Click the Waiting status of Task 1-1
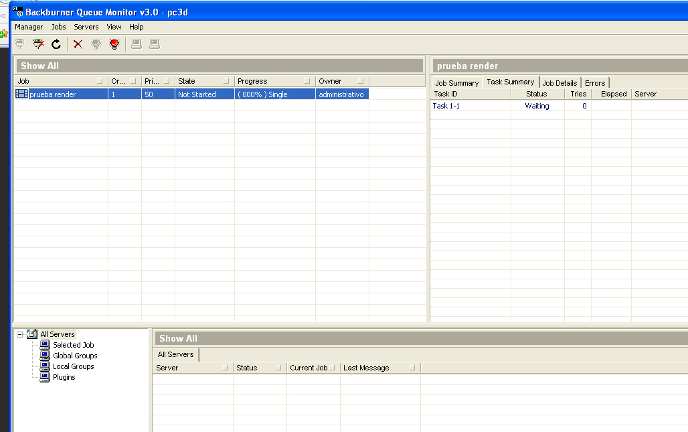Screen dimensions: 688x432 pyautogui.click(x=537, y=106)
